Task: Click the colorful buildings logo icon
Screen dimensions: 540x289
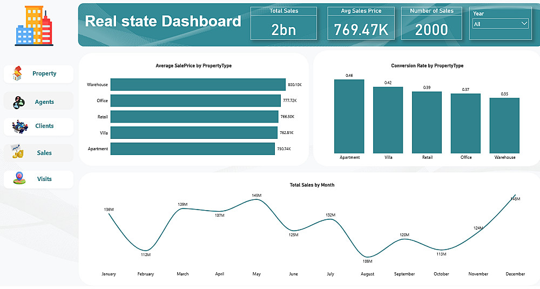Action: pos(33,26)
